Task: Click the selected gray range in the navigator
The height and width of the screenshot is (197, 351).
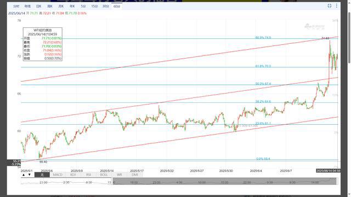Action: point(225,181)
